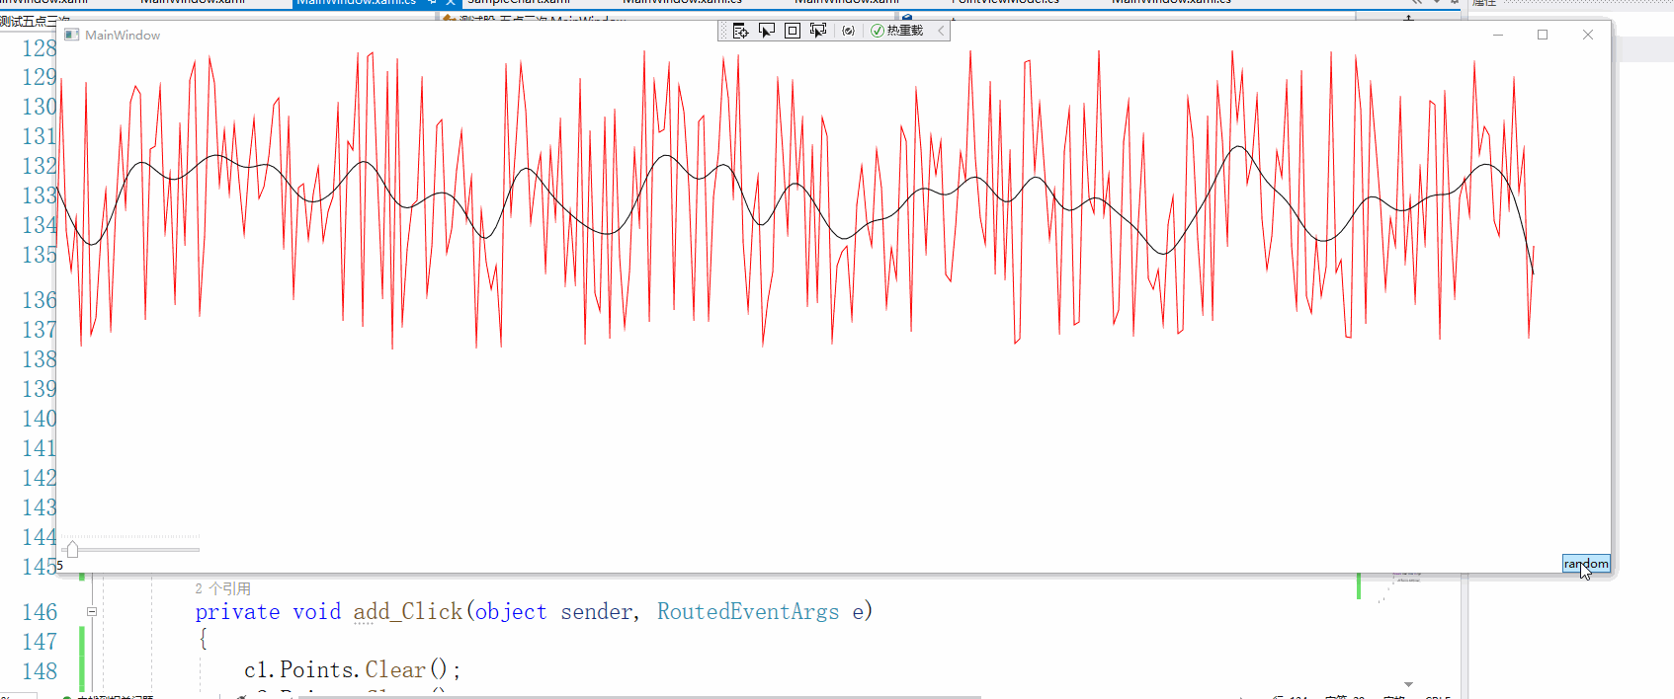Click the 'private' keyword on line 146
The height and width of the screenshot is (699, 1674).
[x=237, y=612]
